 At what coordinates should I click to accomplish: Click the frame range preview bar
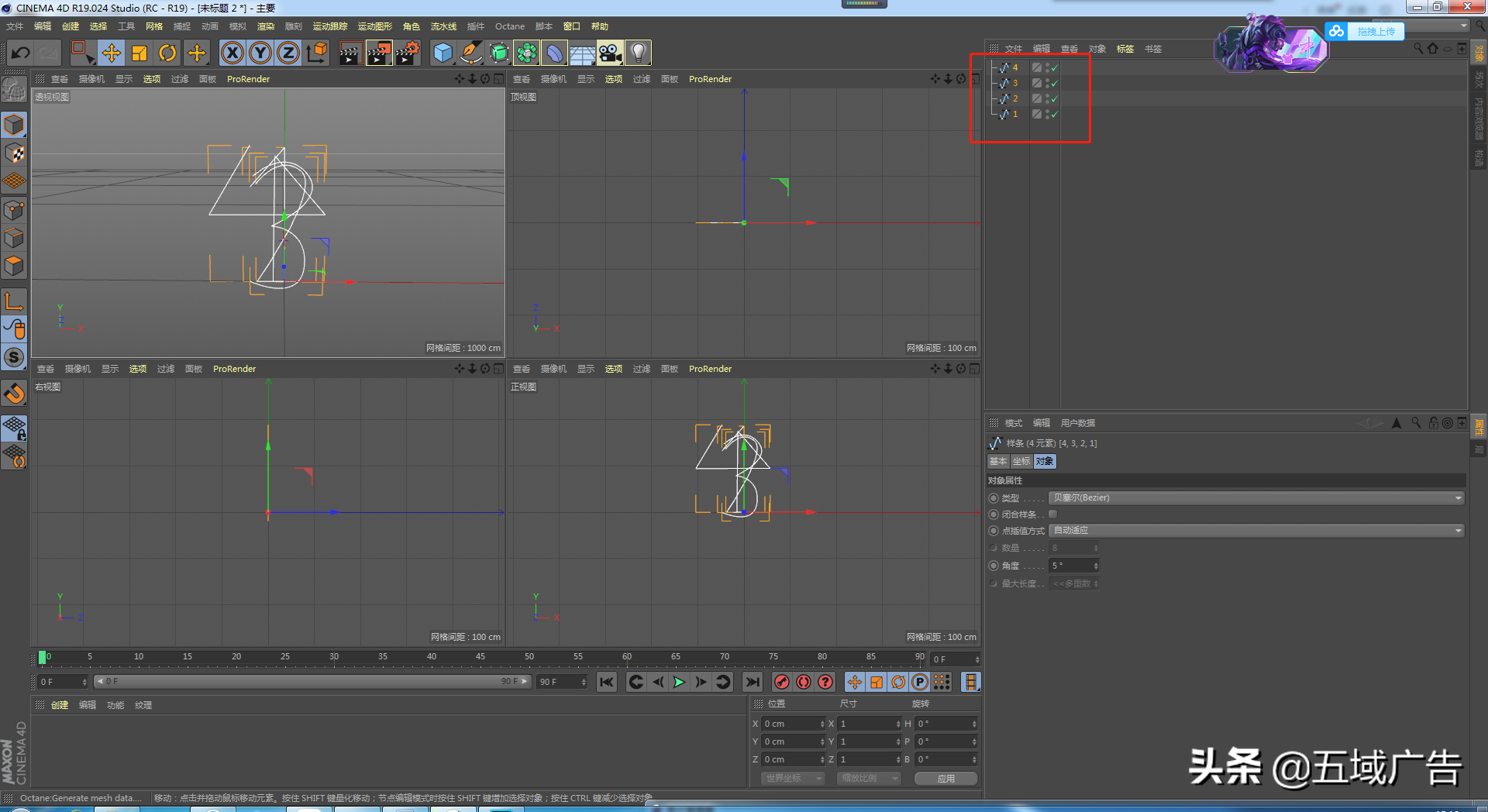coord(312,682)
